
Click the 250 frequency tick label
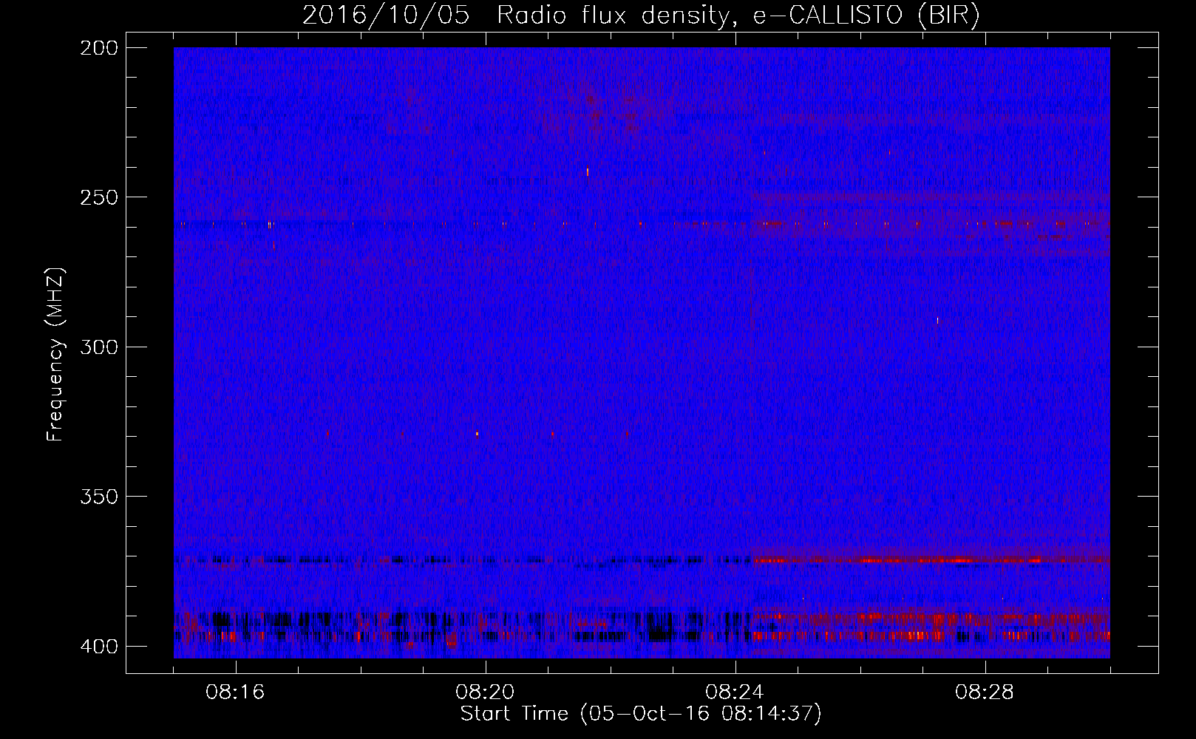coord(99,197)
